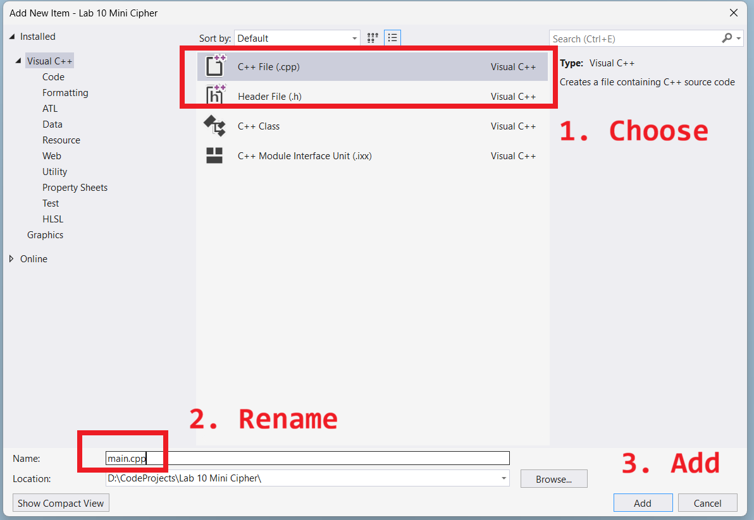Switch to the small icons grid view
Image resolution: width=754 pixels, height=520 pixels.
click(x=373, y=38)
